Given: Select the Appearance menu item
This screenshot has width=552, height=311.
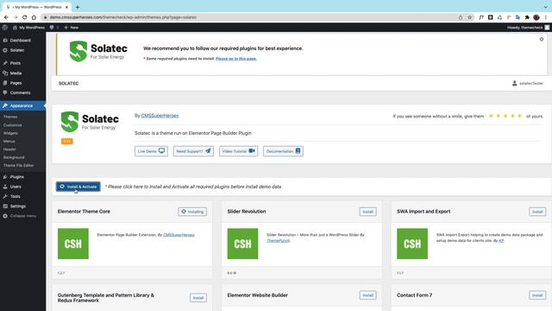Looking at the screenshot, I should tap(23, 105).
